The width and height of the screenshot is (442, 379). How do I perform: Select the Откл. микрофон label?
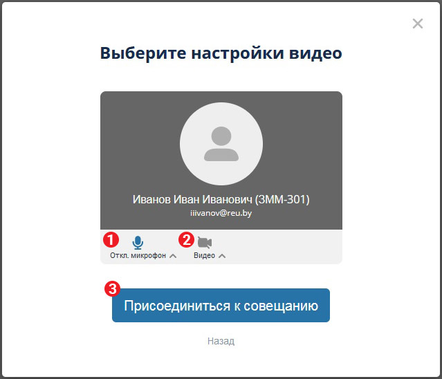138,256
